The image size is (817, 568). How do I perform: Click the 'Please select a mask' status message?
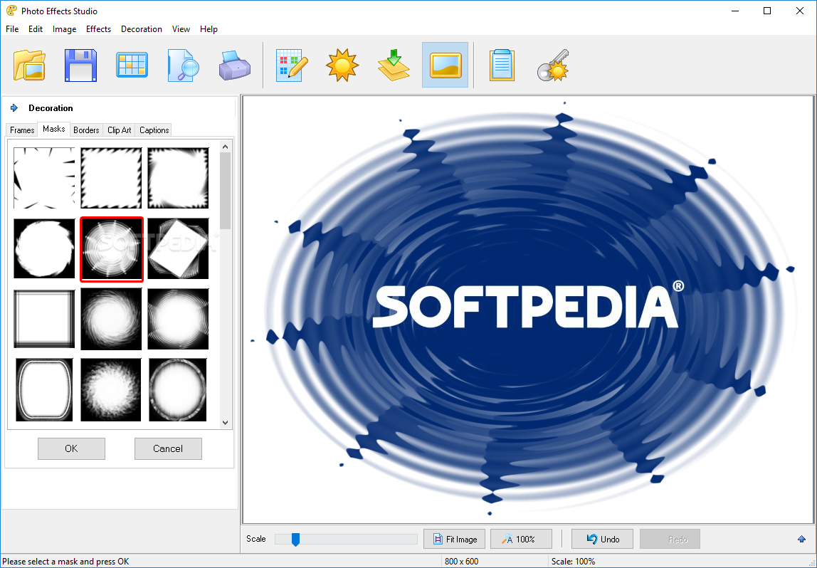(65, 561)
